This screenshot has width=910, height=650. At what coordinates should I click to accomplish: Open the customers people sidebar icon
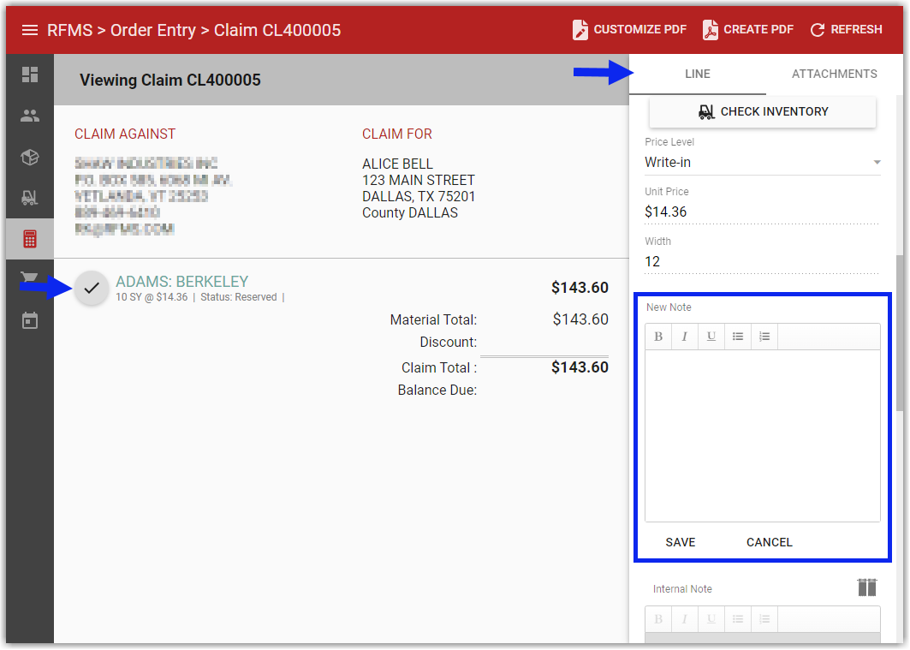pyautogui.click(x=30, y=116)
